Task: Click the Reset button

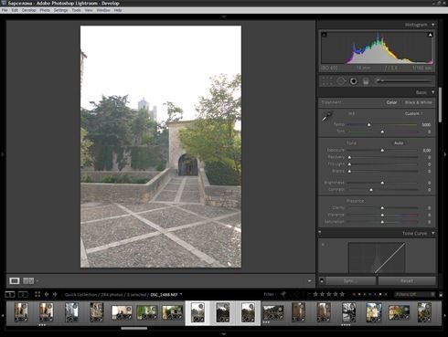Action: coord(407,280)
